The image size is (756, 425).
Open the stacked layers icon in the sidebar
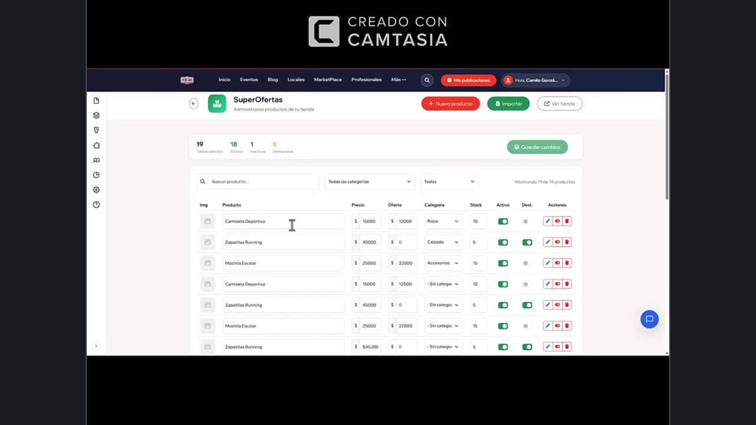tap(96, 115)
